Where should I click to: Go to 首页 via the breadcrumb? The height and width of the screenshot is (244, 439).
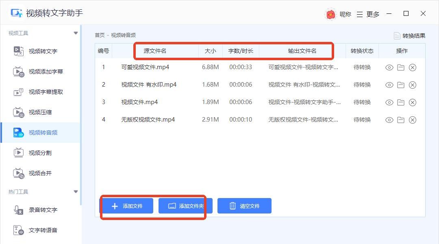pyautogui.click(x=99, y=35)
